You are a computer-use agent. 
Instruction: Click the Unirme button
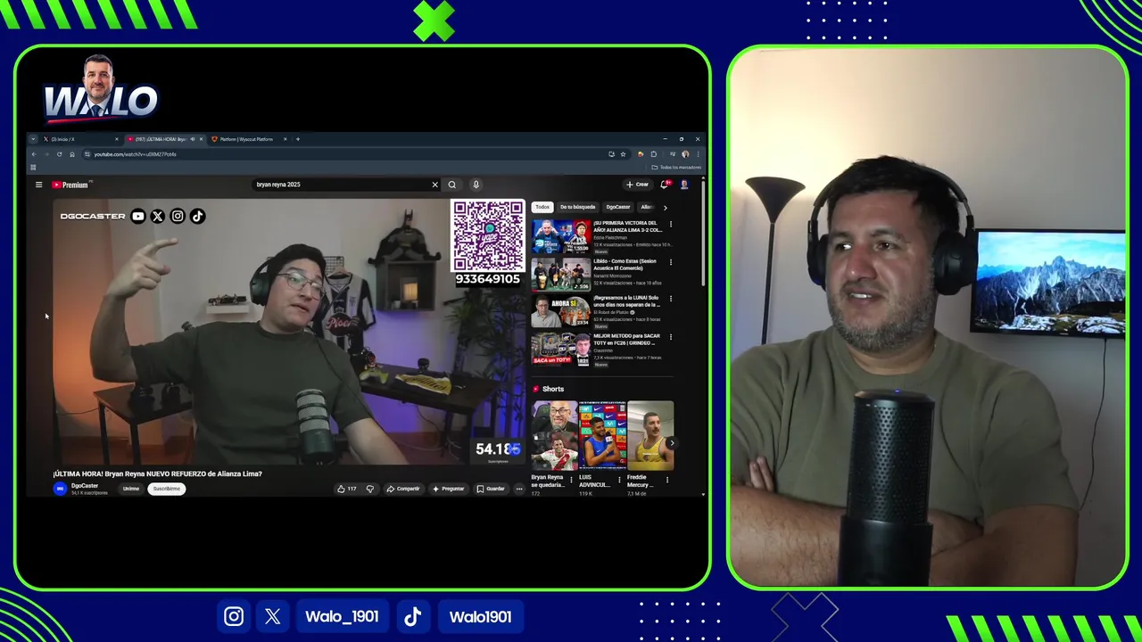[131, 489]
